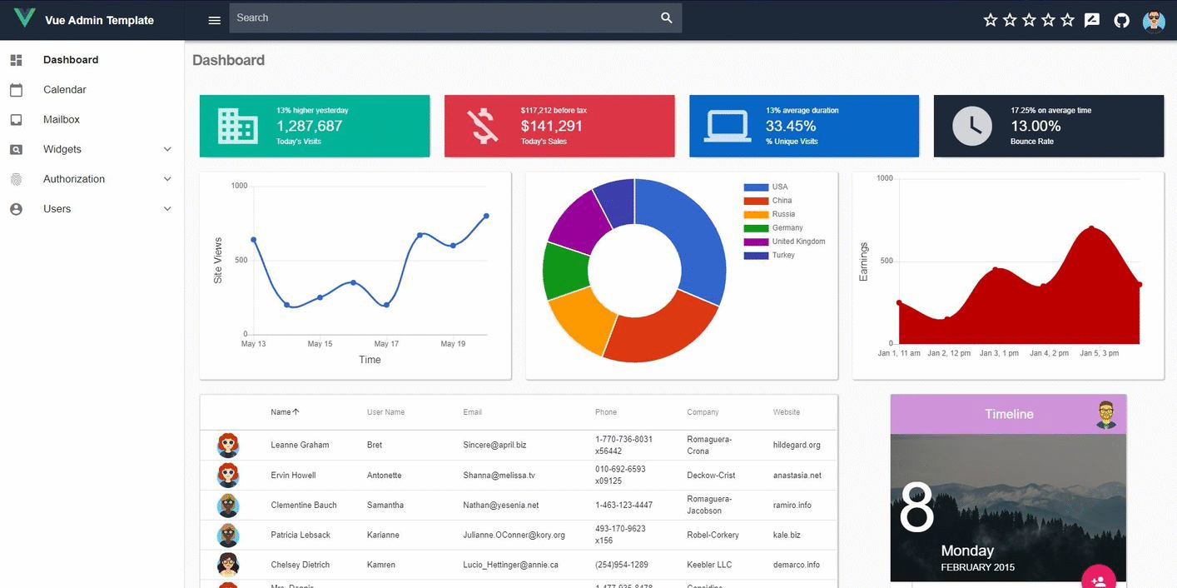
Task: Click the USA legend color swatch
Action: pyautogui.click(x=755, y=187)
